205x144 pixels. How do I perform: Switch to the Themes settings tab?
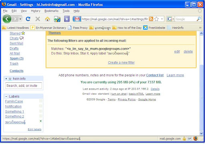pos(54,33)
